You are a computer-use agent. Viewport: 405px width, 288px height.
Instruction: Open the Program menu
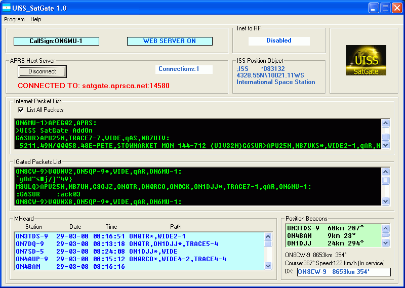(14, 19)
